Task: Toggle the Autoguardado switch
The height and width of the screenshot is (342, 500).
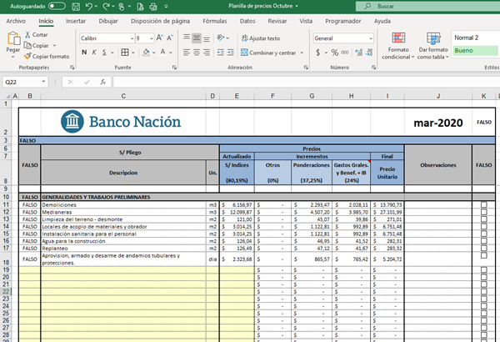Action: pos(57,6)
